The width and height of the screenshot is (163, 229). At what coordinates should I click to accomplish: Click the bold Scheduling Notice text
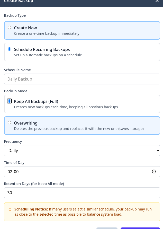[x=31, y=209]
